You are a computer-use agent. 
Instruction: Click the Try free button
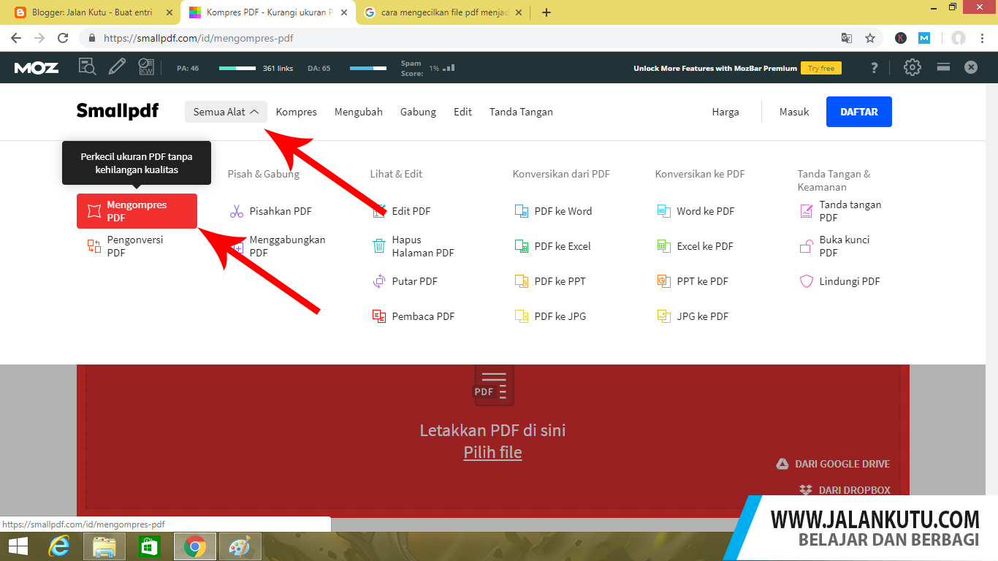821,68
